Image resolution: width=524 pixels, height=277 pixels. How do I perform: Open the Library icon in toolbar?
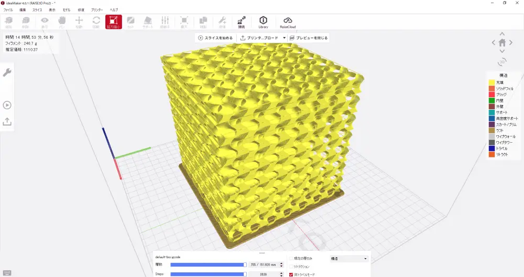point(263,21)
